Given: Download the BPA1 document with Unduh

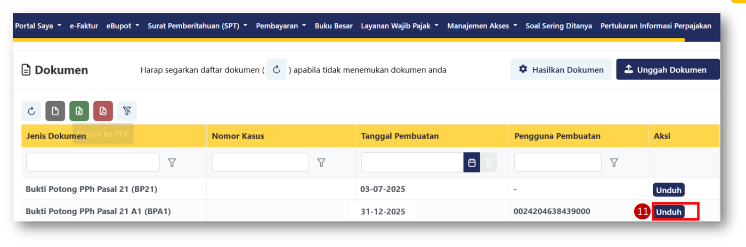Looking at the screenshot, I should pyautogui.click(x=669, y=212).
